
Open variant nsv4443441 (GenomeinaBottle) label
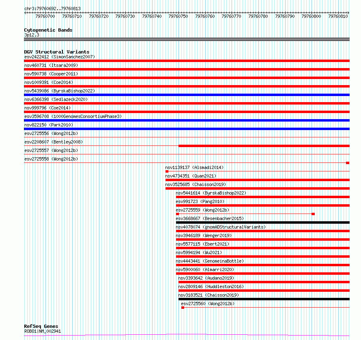pos(210,261)
